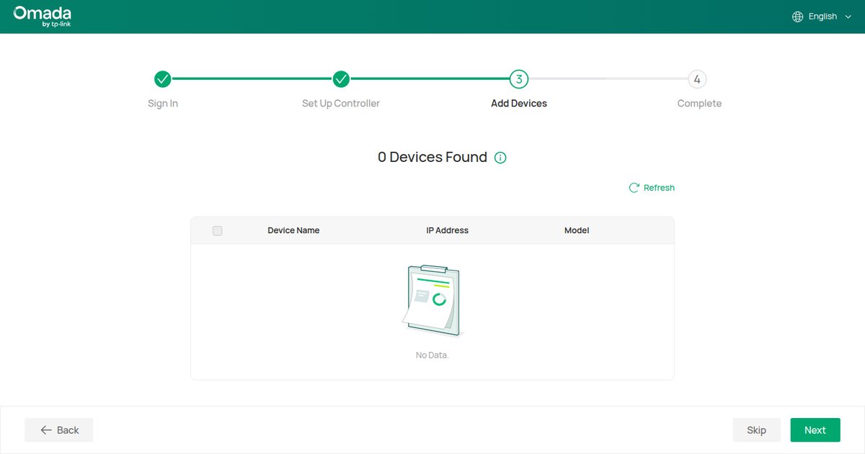865x454 pixels.
Task: Click the Set Up Controller checkmark
Action: tap(341, 78)
